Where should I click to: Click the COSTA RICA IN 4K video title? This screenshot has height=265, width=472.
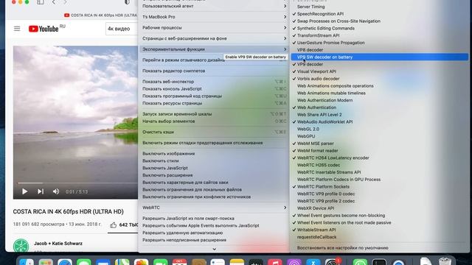coord(69,211)
